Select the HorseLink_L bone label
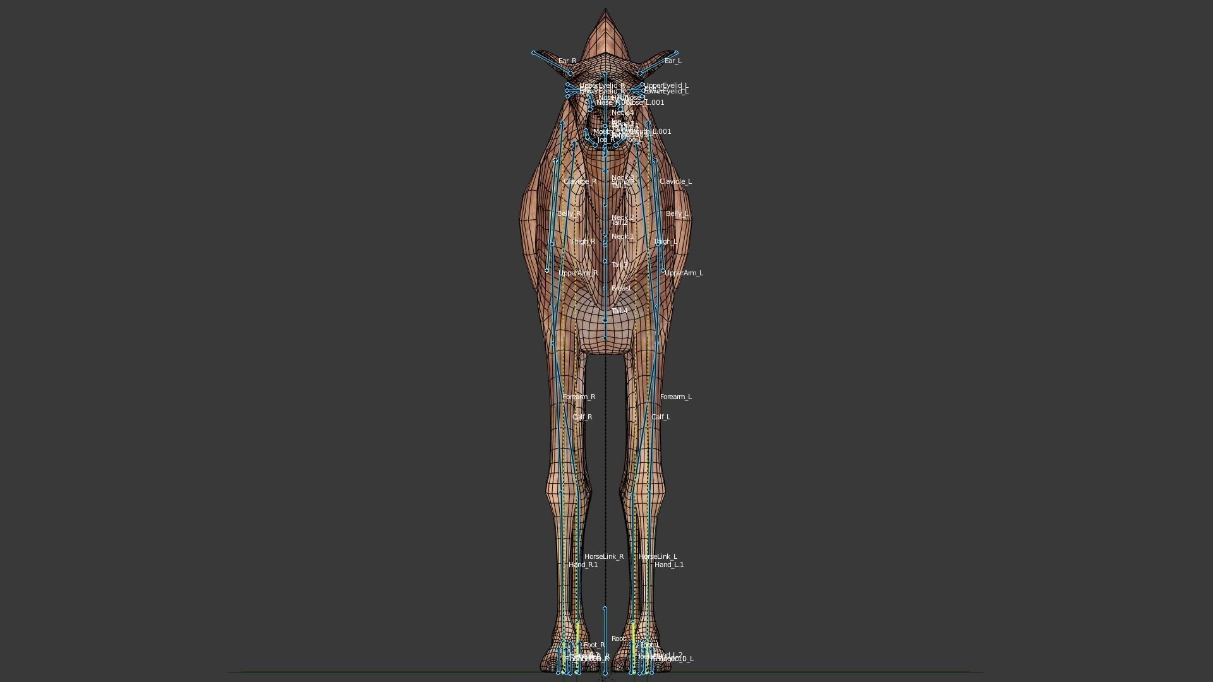The width and height of the screenshot is (1213, 682). click(658, 556)
